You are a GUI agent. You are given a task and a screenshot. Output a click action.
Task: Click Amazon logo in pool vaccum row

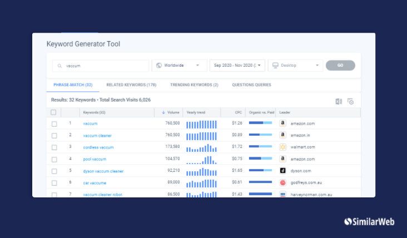click(x=282, y=159)
